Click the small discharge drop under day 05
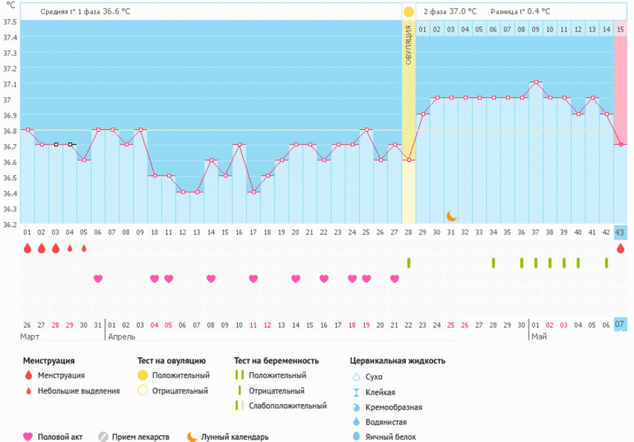The width and height of the screenshot is (634, 442). (83, 248)
